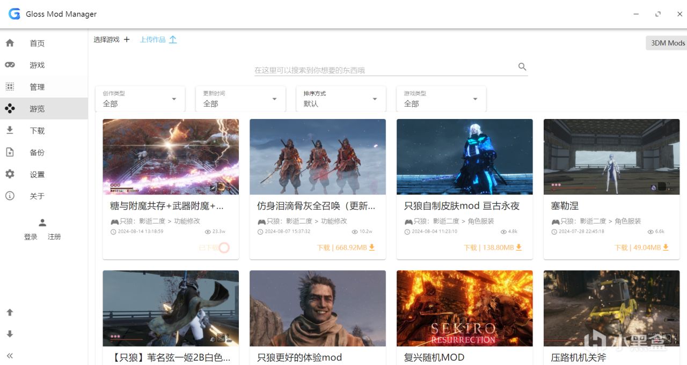Click the 功能修改 category in 糖与附魔共存 card

pyautogui.click(x=187, y=221)
